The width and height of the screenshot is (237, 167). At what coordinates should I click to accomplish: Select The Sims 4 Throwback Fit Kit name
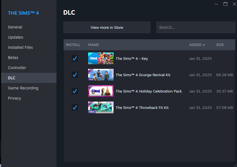coord(142,107)
